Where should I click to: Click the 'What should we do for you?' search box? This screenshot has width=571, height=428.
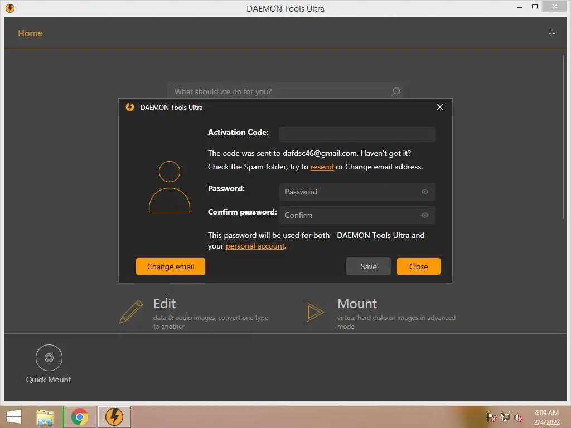285,91
